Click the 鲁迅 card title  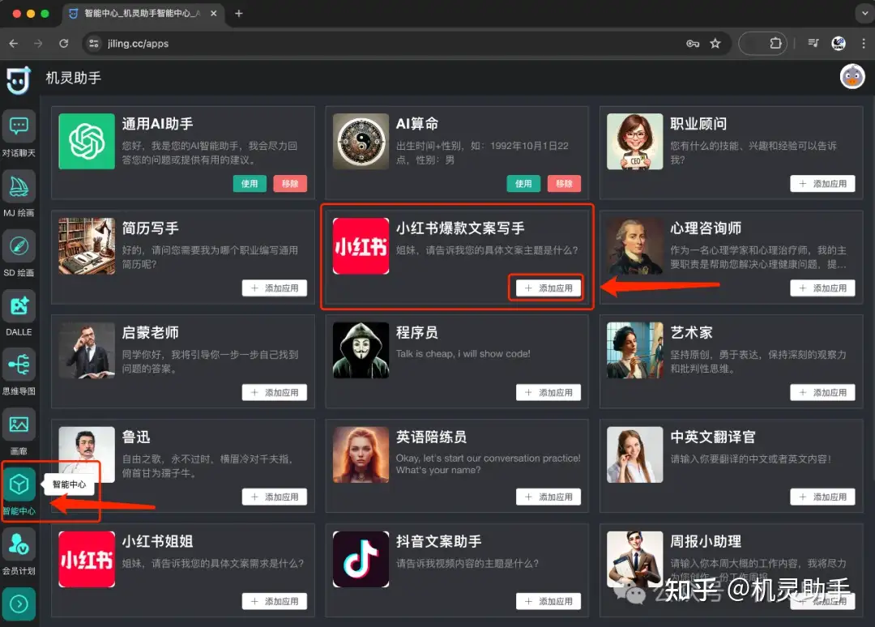pyautogui.click(x=136, y=437)
